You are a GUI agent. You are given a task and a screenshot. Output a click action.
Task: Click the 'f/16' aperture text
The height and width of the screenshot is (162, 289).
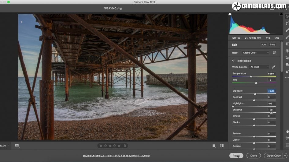coord(268,38)
